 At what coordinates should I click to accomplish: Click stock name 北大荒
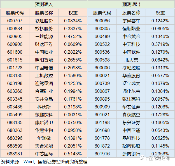[x=131, y=60]
